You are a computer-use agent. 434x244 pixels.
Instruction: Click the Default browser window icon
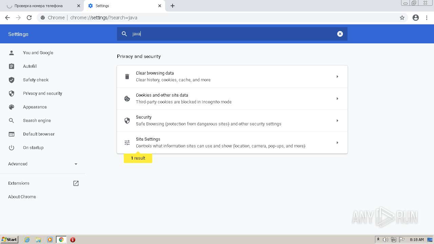pyautogui.click(x=12, y=134)
